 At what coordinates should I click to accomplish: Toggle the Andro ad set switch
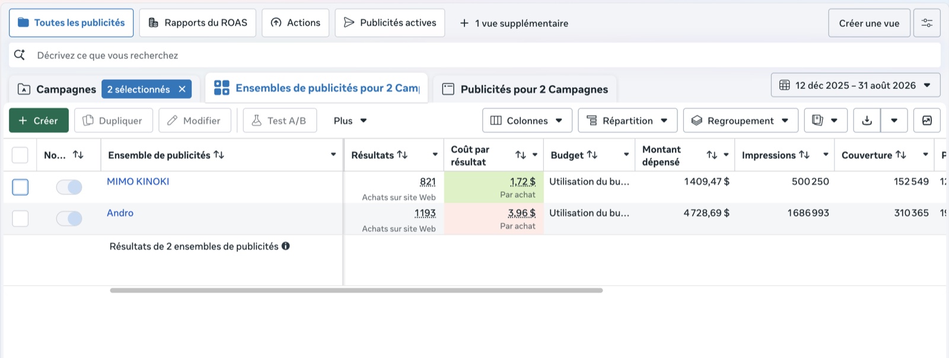pyautogui.click(x=69, y=219)
